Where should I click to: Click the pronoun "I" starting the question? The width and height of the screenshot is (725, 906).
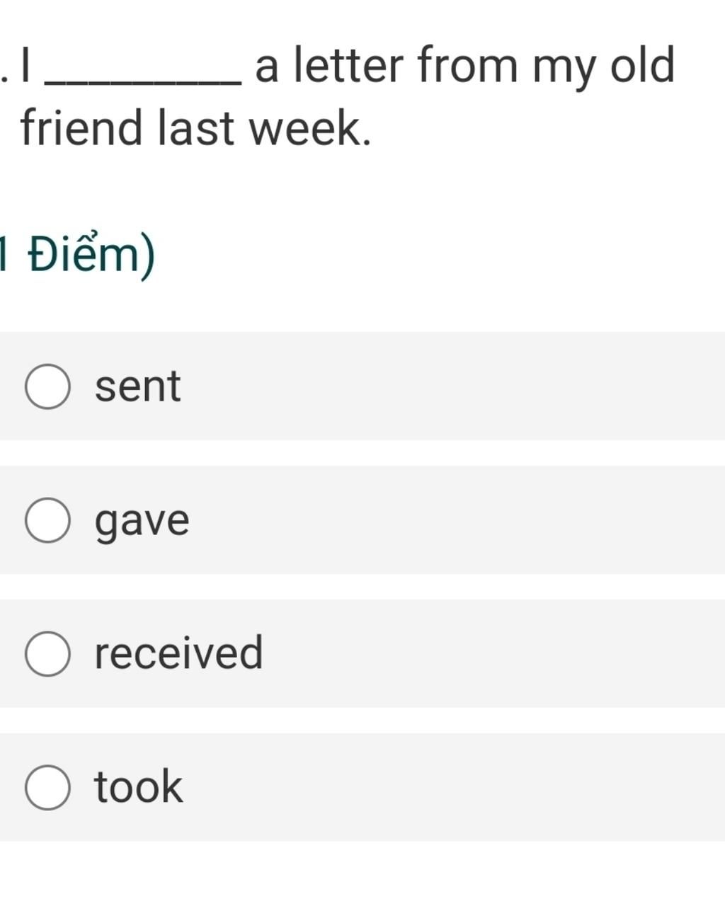pyautogui.click(x=25, y=65)
